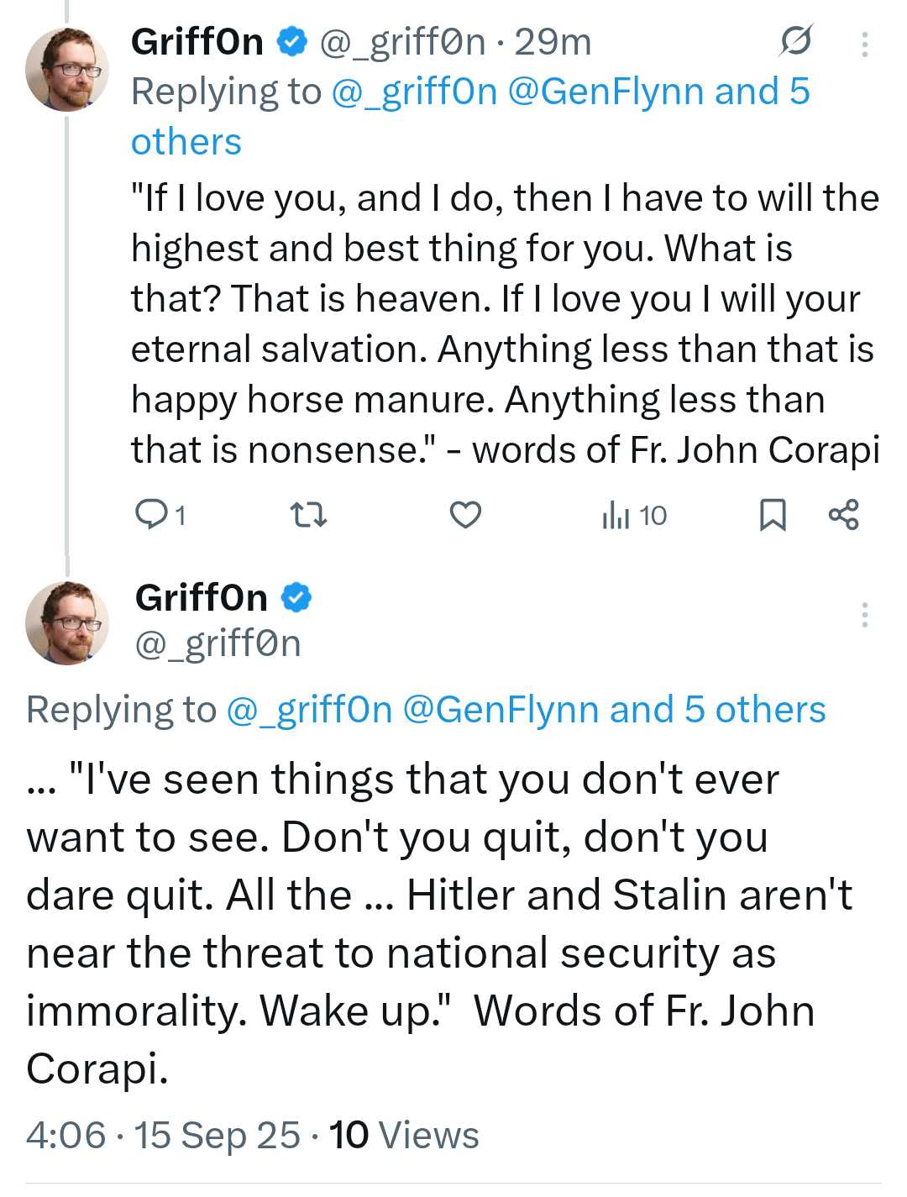
Task: Expand "and 5 others" in the lower tweet
Action: coord(718,710)
